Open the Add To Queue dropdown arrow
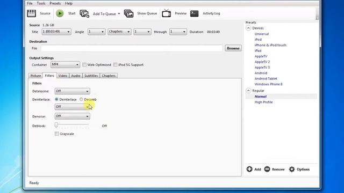Image resolution: width=344 pixels, height=193 pixels. pos(119,13)
